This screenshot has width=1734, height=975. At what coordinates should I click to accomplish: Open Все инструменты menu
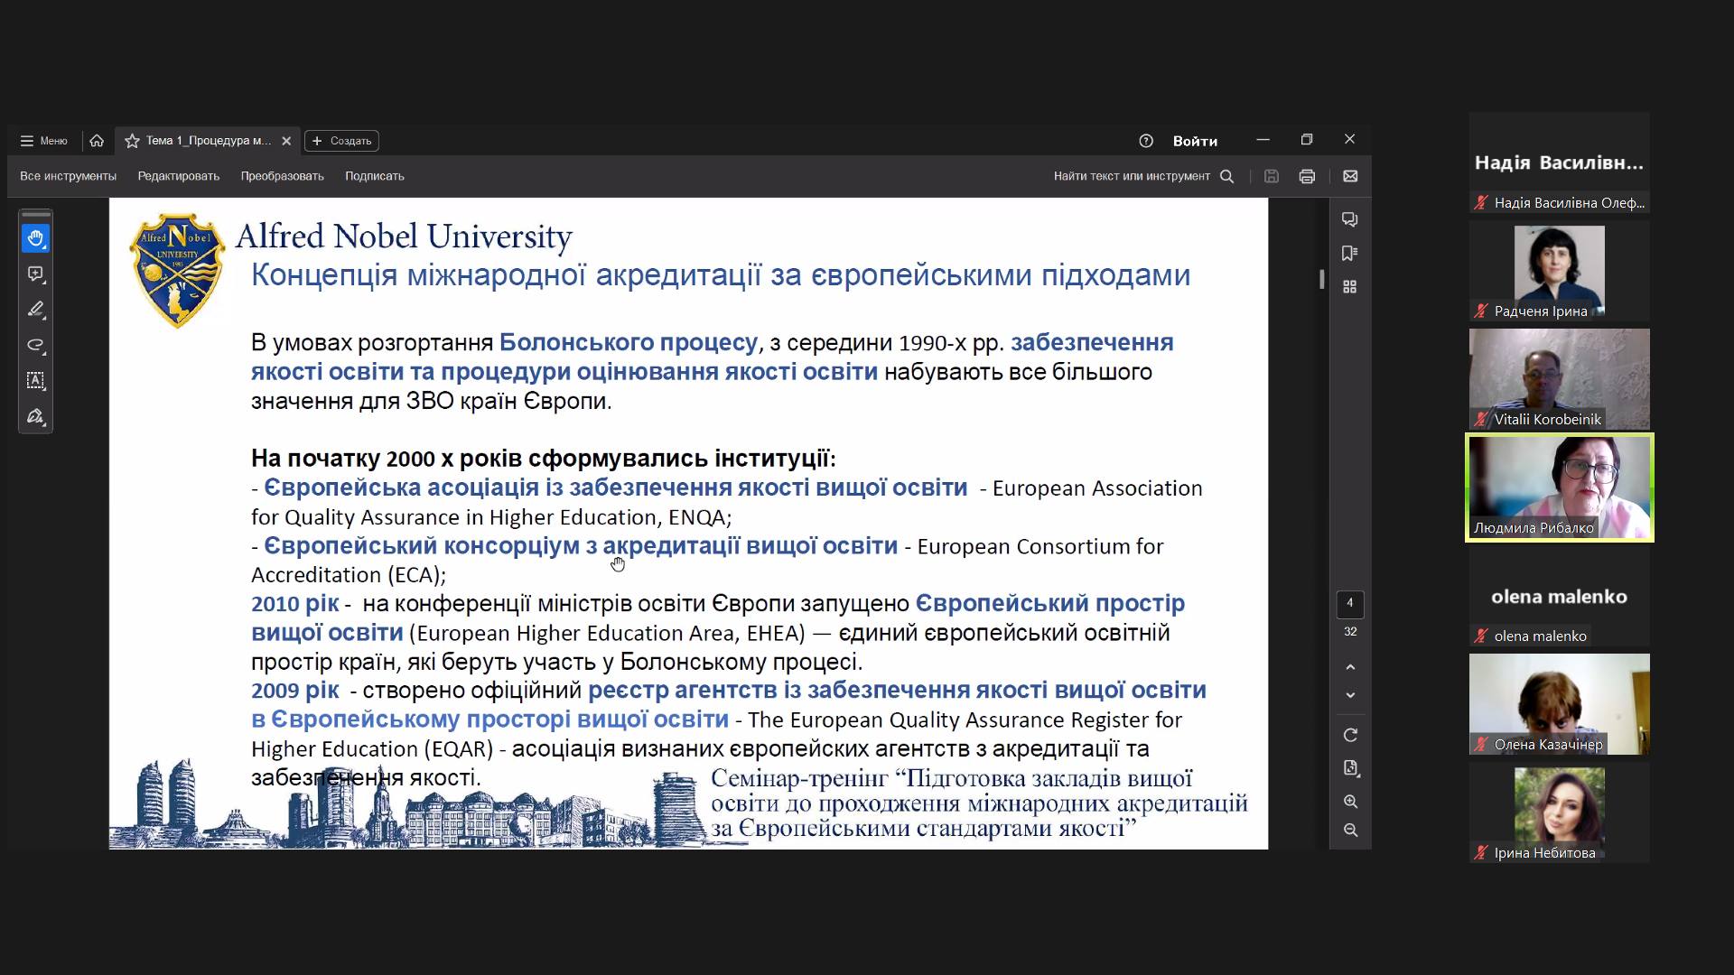(x=69, y=176)
